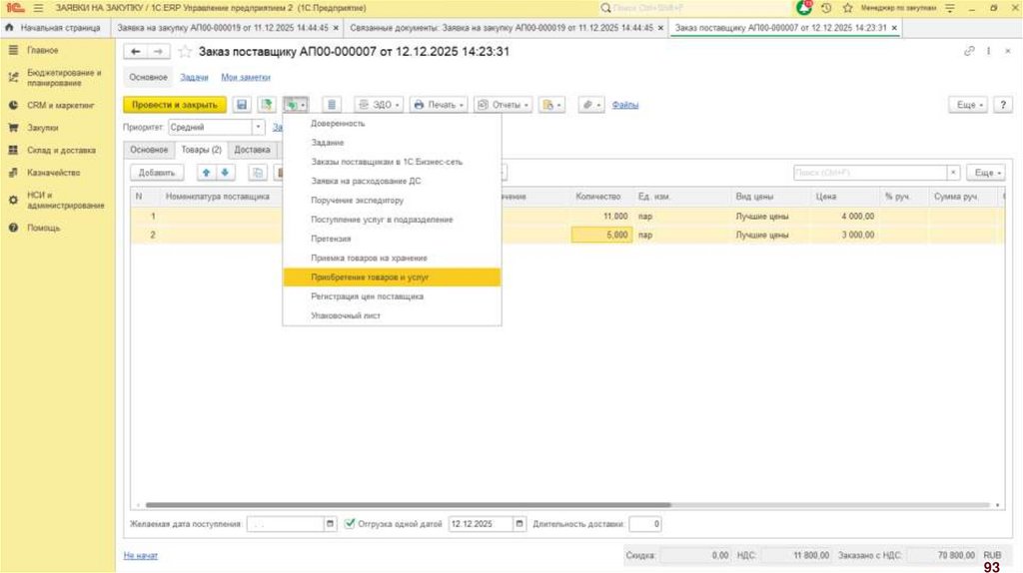This screenshot has width=1023, height=573.
Task: Open the Помощь section
Action: 43,228
